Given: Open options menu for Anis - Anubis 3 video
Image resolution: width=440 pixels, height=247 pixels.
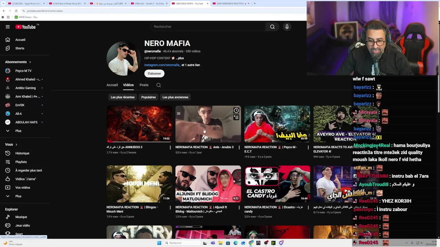Looking at the screenshot, I should point(239,148).
